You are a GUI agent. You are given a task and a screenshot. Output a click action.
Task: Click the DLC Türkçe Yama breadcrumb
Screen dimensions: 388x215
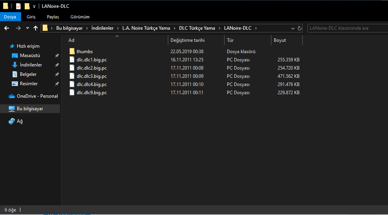[x=197, y=28]
